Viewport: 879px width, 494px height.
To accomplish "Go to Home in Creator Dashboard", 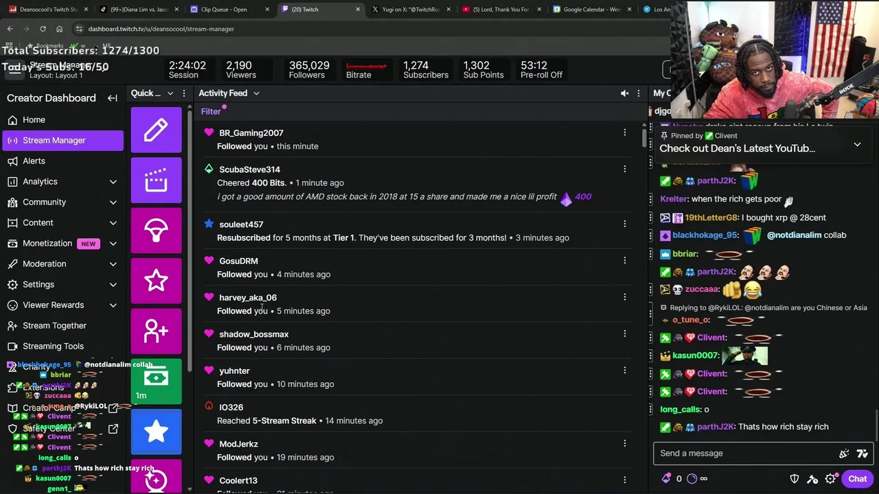I will (x=63, y=119).
